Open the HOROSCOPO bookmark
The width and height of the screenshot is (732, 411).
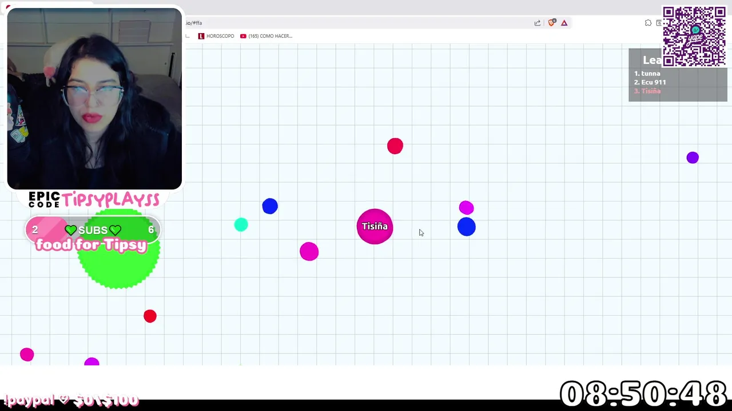216,36
